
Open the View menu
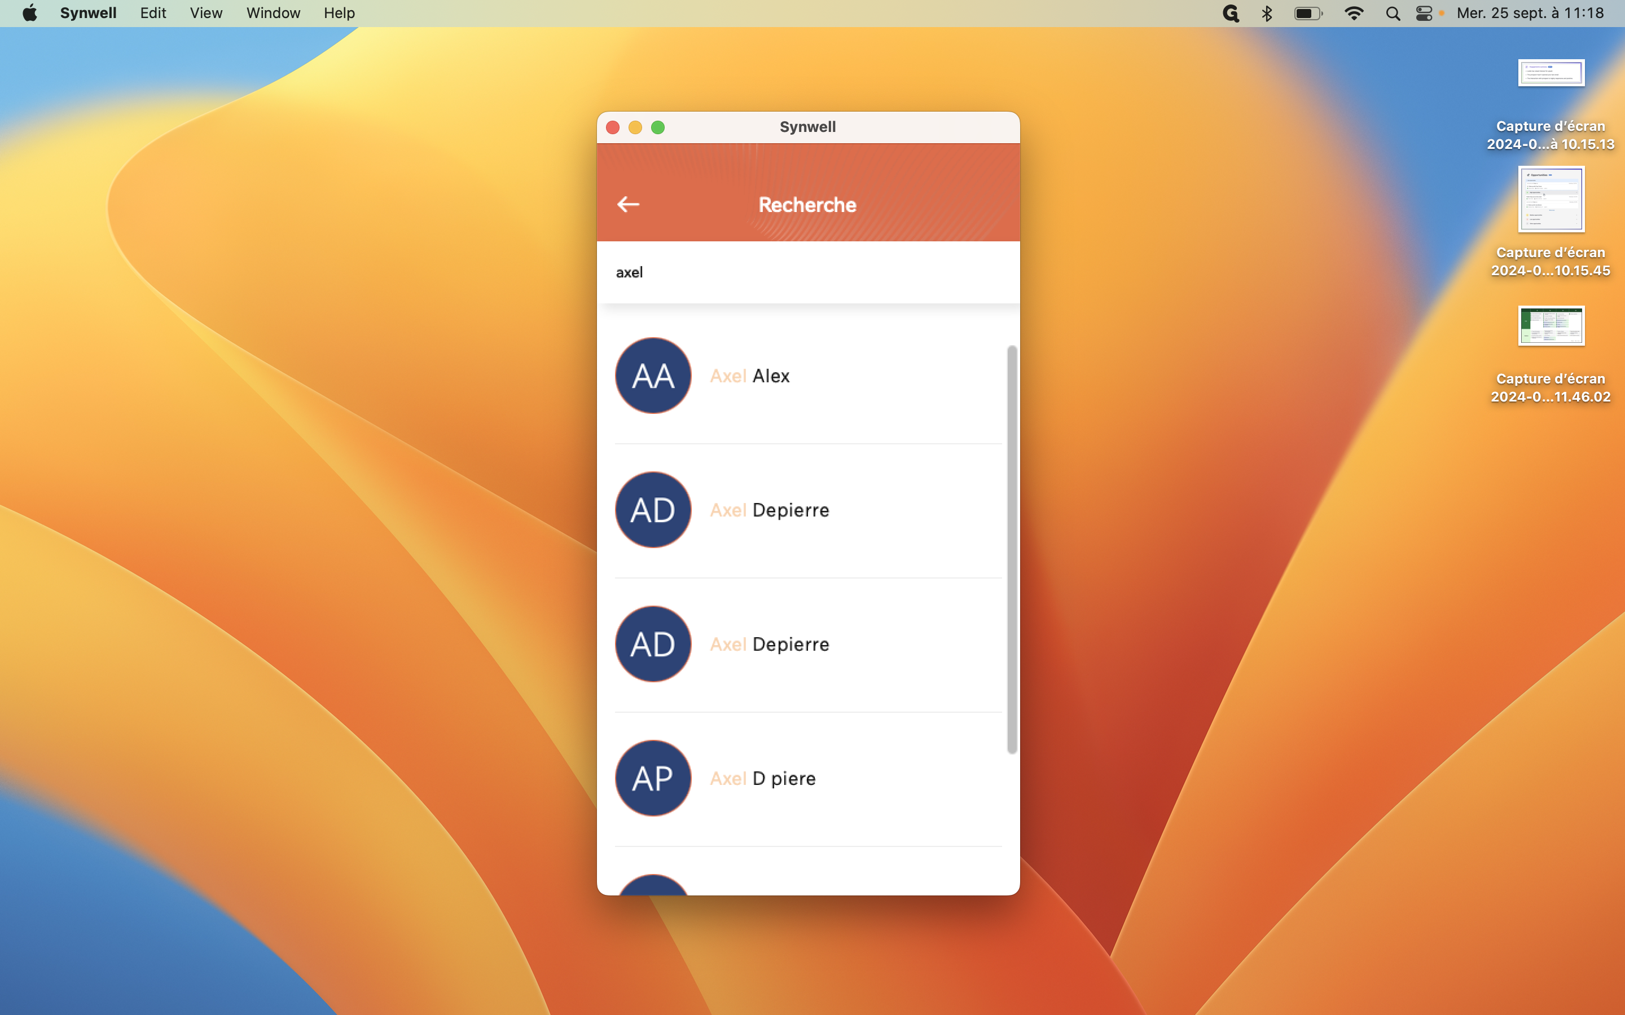coord(205,13)
